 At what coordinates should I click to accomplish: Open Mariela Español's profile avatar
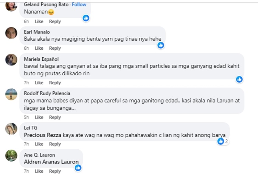(11, 60)
